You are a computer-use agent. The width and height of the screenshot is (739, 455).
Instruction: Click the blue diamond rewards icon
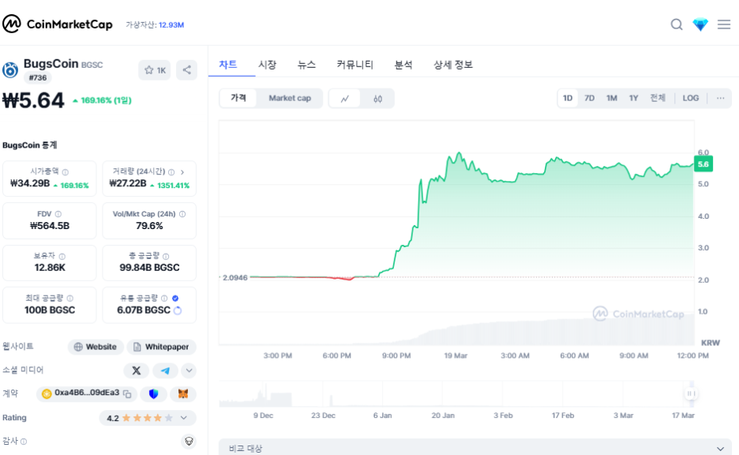click(x=700, y=24)
